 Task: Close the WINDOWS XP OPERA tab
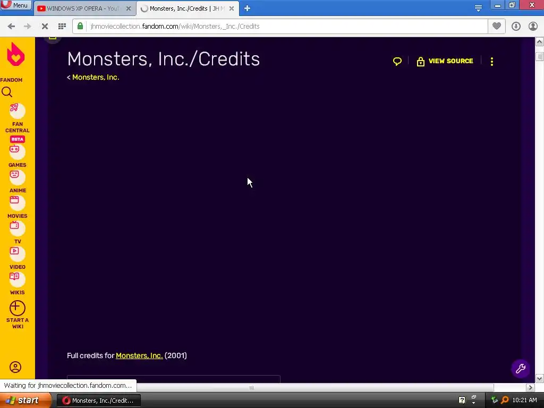[x=129, y=8]
